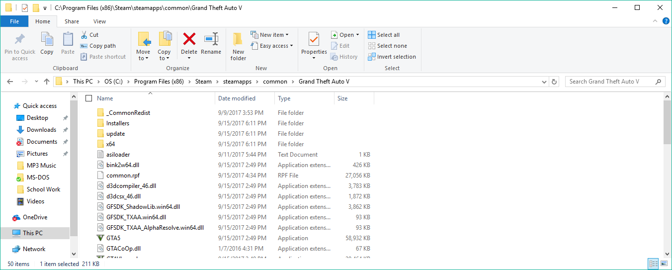Image resolution: width=672 pixels, height=270 pixels.
Task: Refresh the current folder view
Action: (x=555, y=82)
